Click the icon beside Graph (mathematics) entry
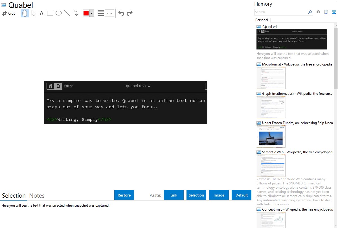The height and width of the screenshot is (228, 338). point(259,94)
